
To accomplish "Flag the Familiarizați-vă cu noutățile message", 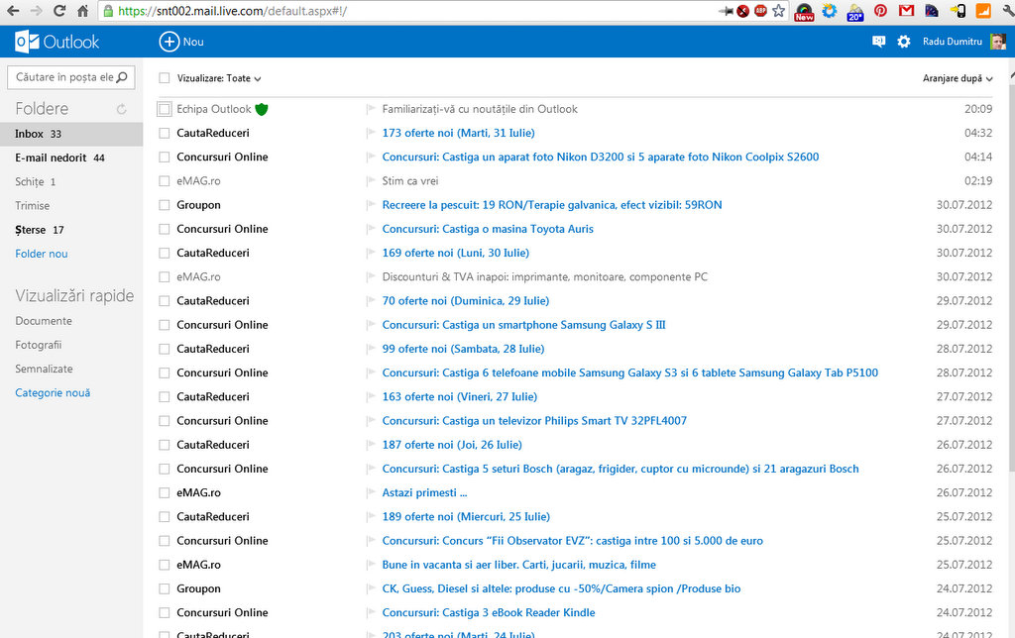I will tap(371, 109).
